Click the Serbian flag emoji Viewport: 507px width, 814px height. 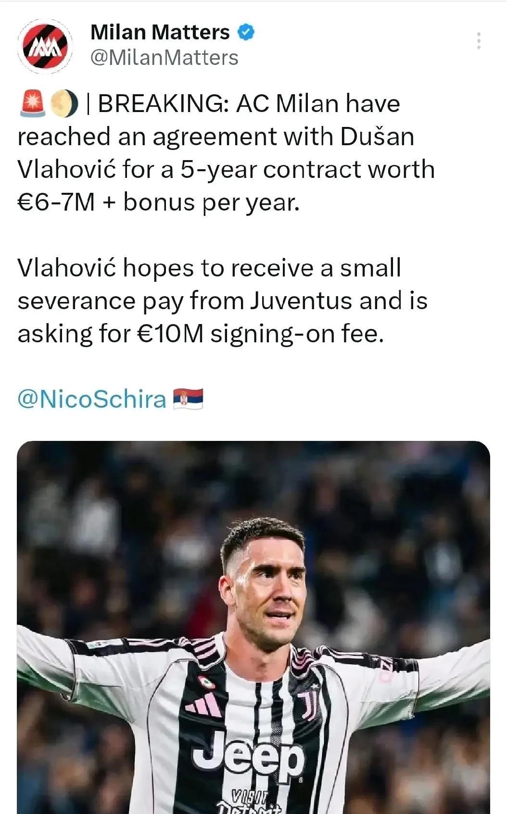188,399
